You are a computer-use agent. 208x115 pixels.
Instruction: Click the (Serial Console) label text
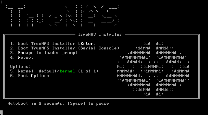click(x=99, y=48)
